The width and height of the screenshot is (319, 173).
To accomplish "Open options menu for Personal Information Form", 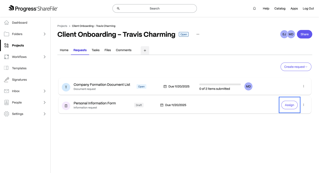I will click(304, 105).
